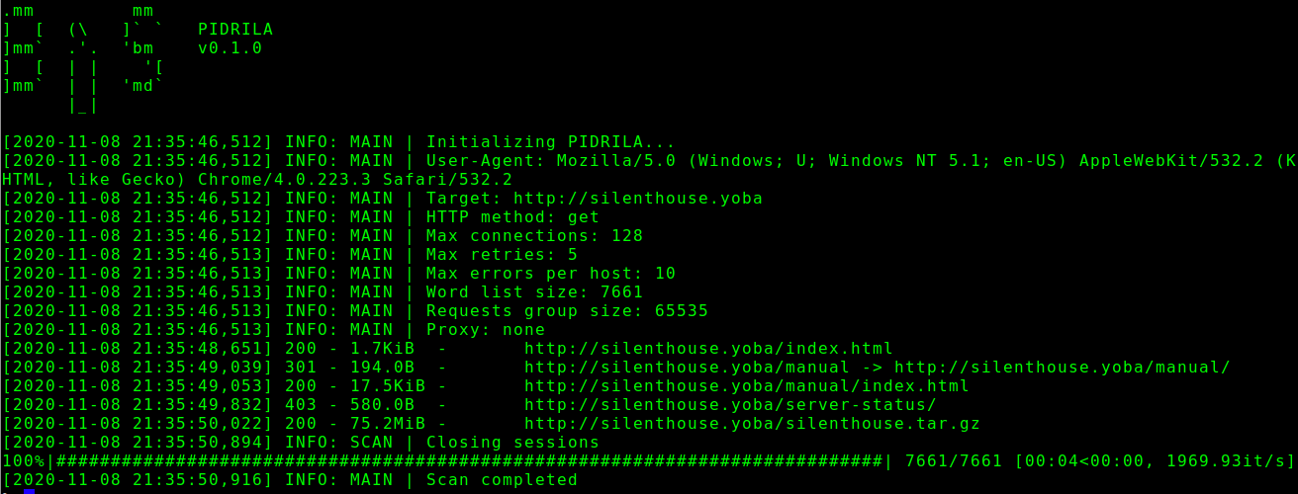Click the "Proxy: none" log entry
This screenshot has height=494, width=1298.
point(486,330)
